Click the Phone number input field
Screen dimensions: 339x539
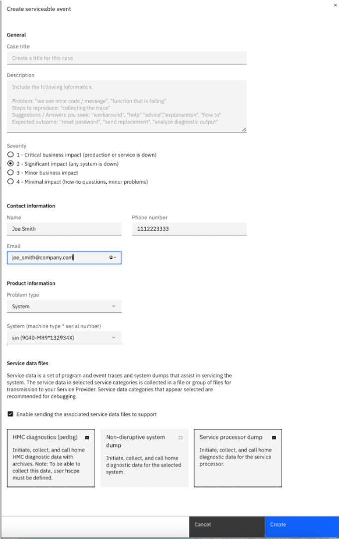[x=189, y=229]
